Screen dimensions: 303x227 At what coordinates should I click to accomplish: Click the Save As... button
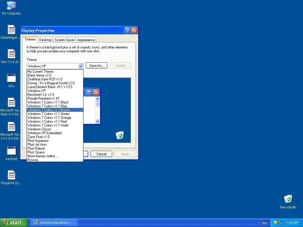click(96, 66)
